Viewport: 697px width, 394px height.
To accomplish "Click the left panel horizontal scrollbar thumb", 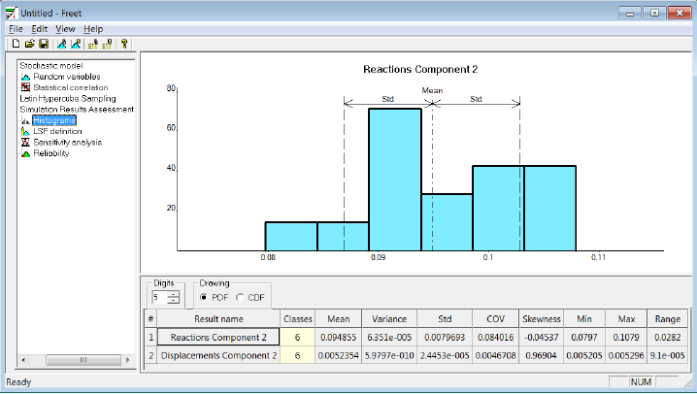I will (83, 360).
